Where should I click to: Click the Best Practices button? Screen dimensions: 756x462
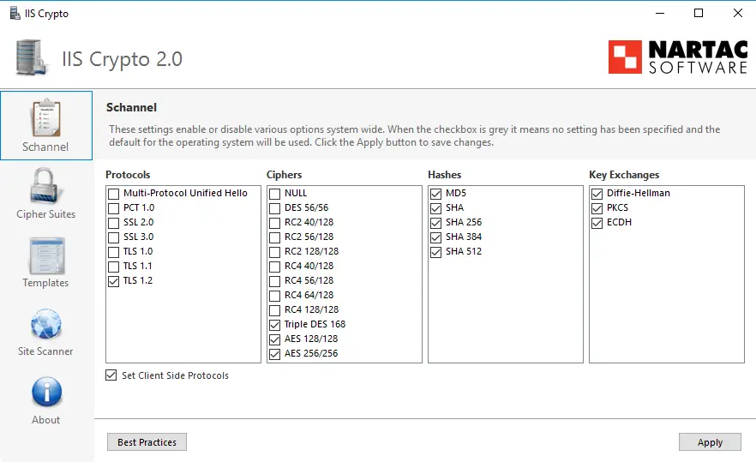[x=147, y=441]
